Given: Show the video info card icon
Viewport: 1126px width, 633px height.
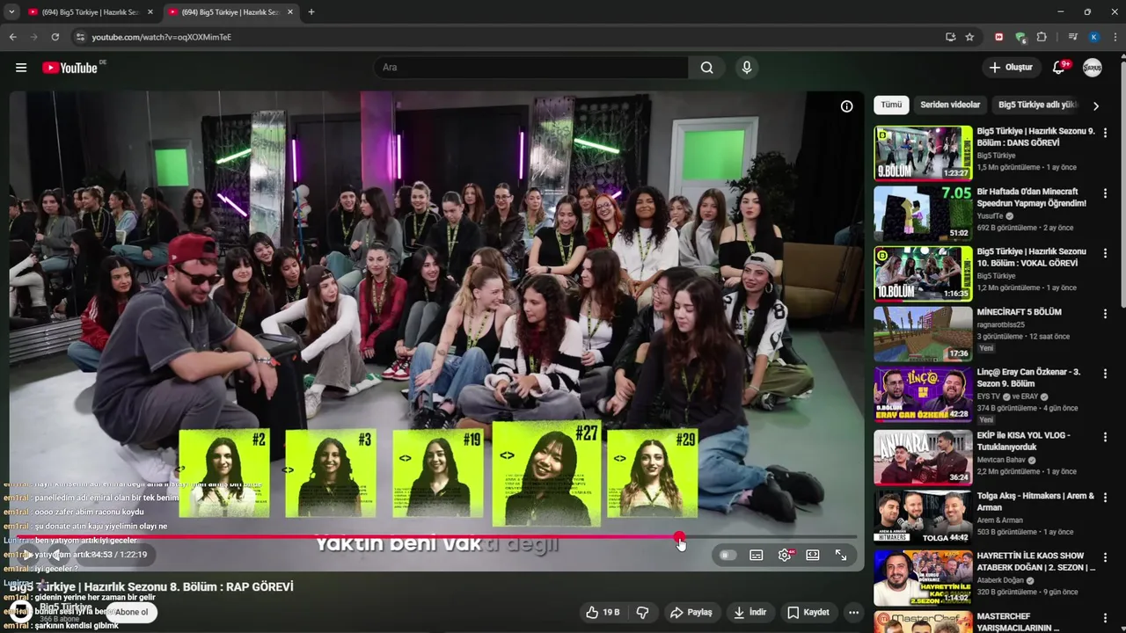Looking at the screenshot, I should pyautogui.click(x=846, y=106).
